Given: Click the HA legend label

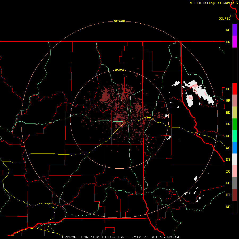Looking at the screenshot, I should [228, 89].
